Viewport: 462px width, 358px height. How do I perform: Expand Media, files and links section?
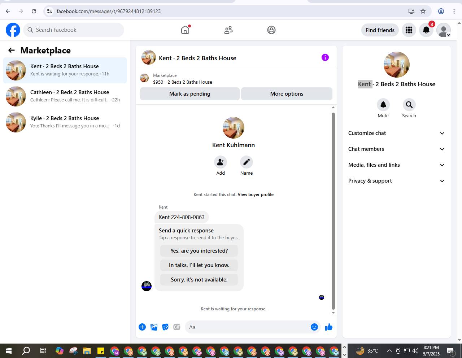click(x=396, y=165)
